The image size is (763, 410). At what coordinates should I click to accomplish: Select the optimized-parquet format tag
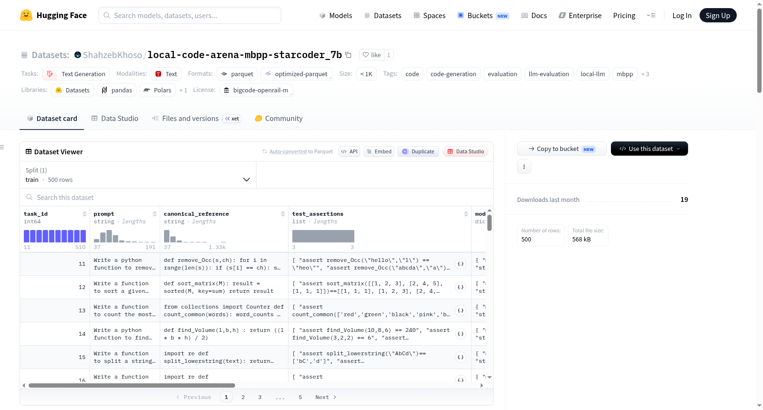point(297,74)
